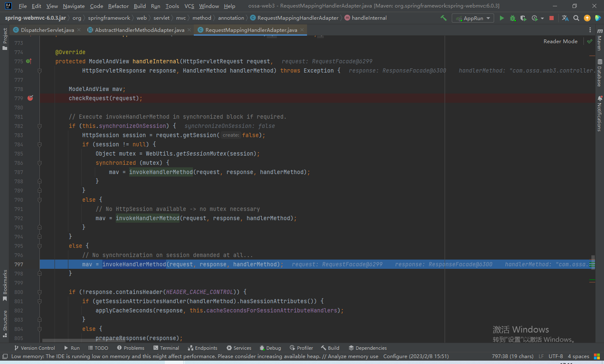
Task: Click the green inspection checkmark widget
Action: coord(590,41)
